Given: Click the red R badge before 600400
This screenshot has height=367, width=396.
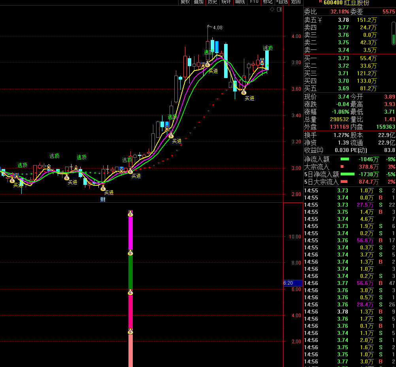Looking at the screenshot, I should 320,2.
